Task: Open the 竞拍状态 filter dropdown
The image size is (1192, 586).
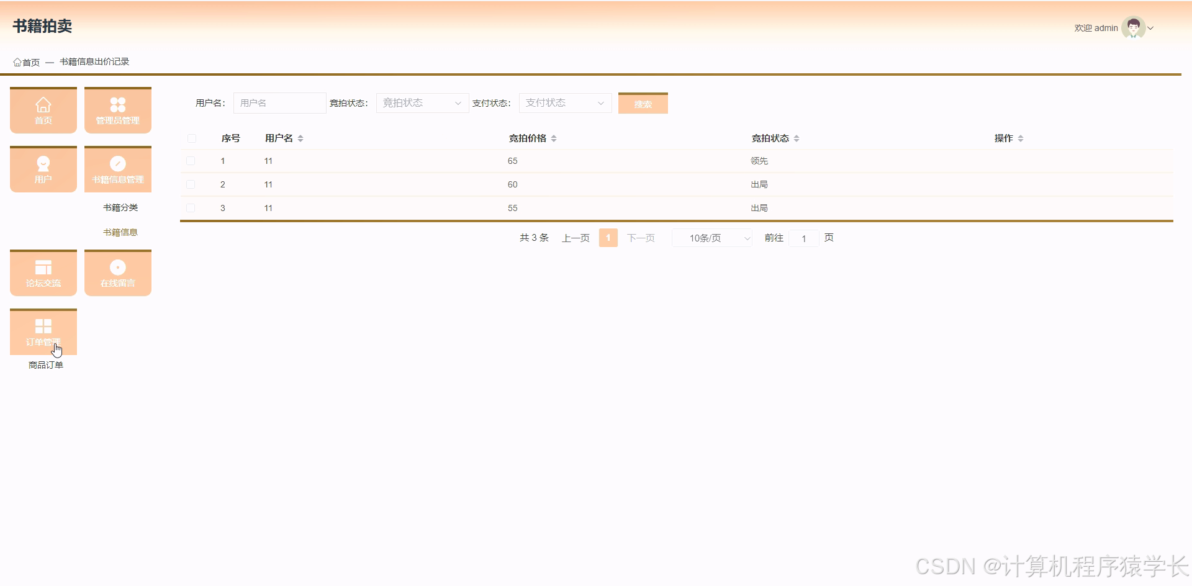Action: [422, 103]
